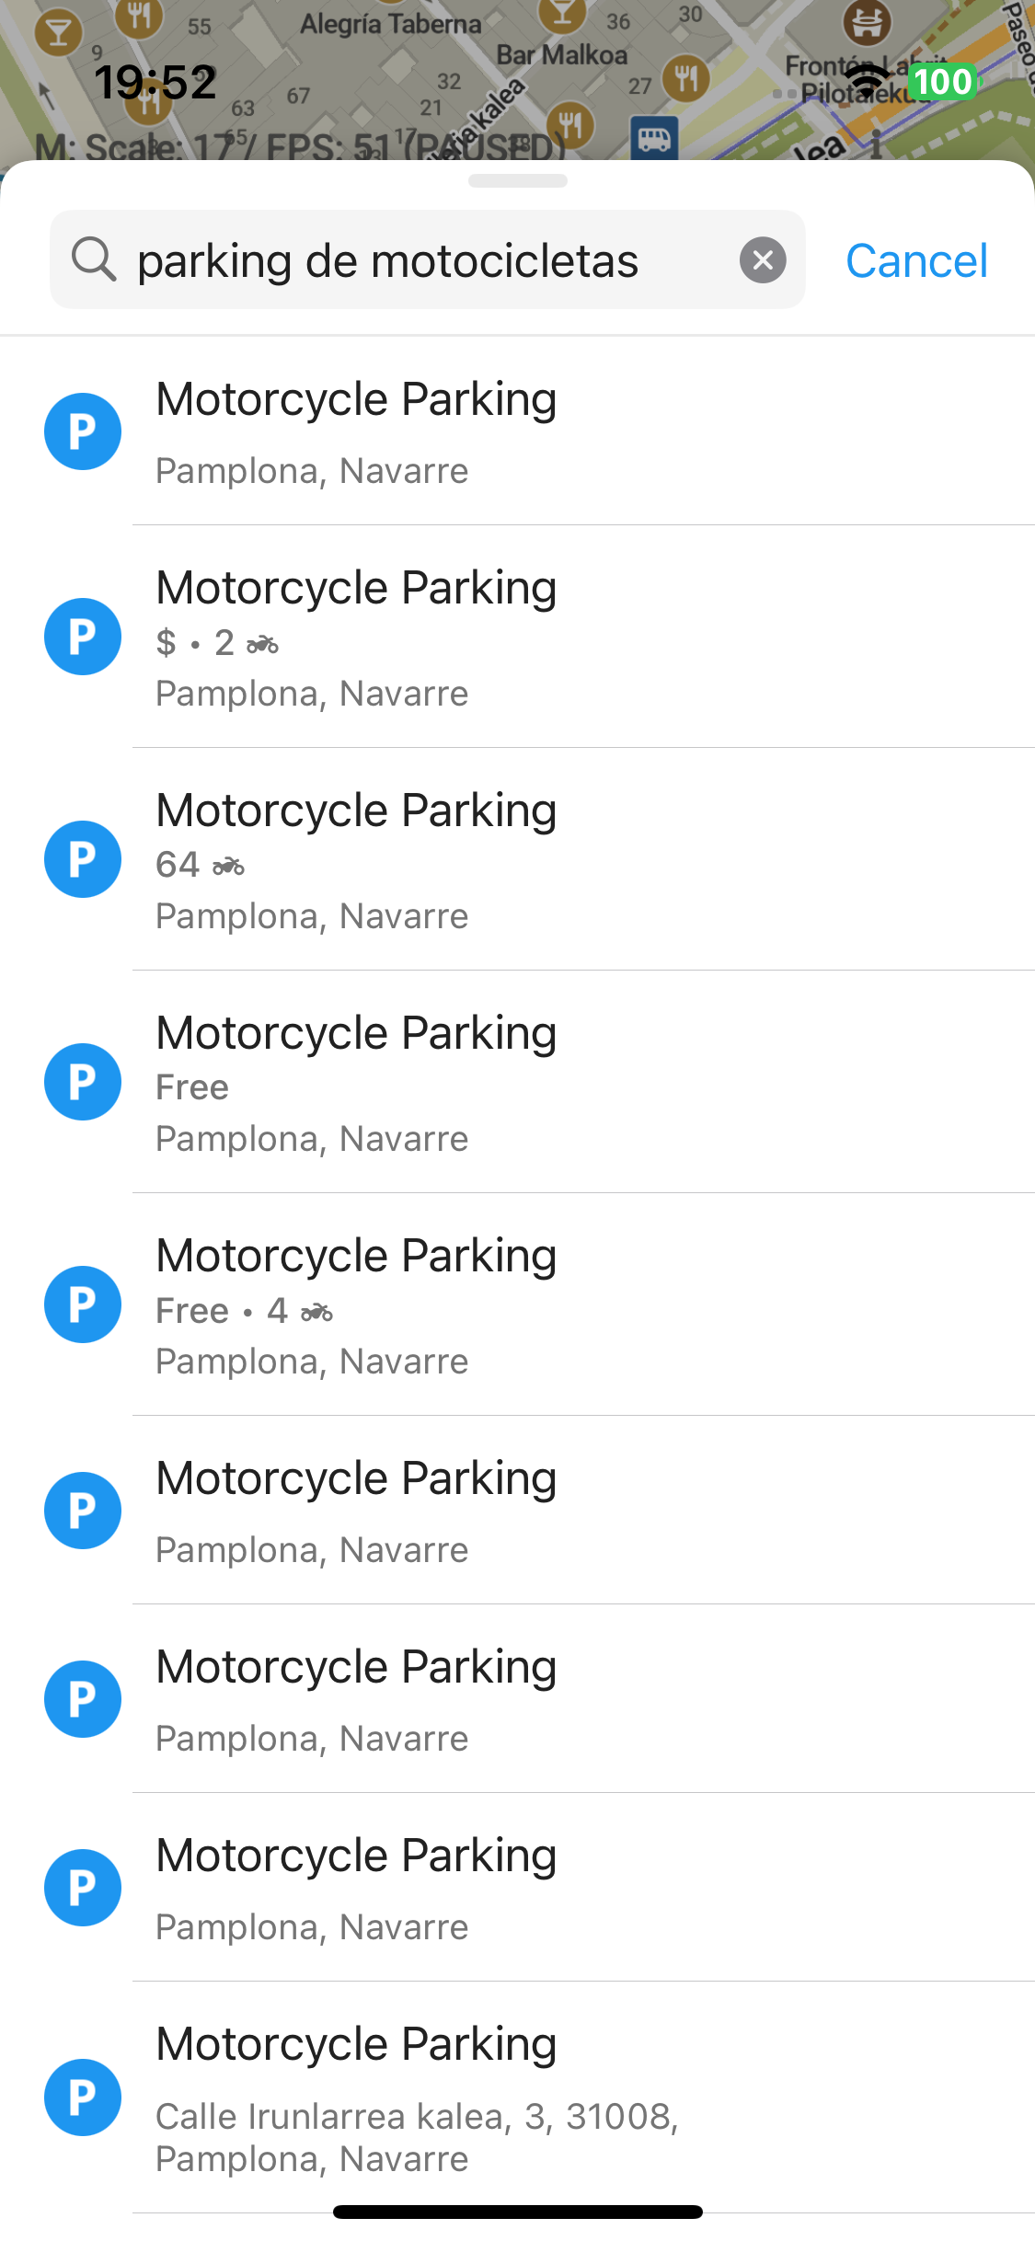Tap the parking icon of the Free 4-space result
Viewport: 1035px width, 2241px height.
coord(83,1304)
